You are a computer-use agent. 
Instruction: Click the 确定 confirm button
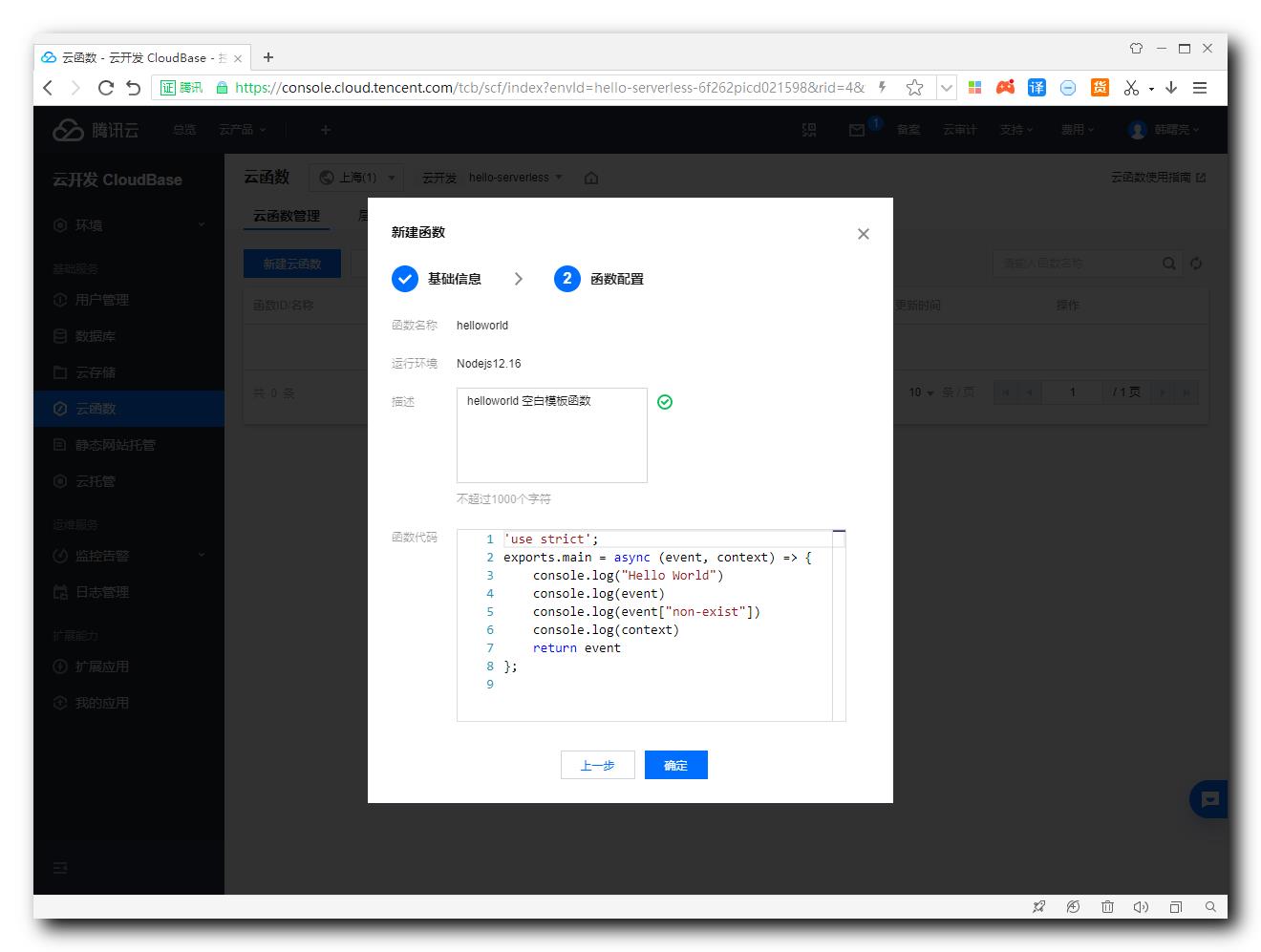tap(676, 765)
